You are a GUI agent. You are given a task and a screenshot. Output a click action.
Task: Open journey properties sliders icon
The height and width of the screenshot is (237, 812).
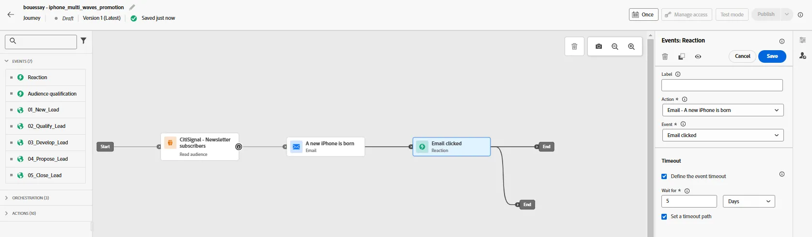pyautogui.click(x=802, y=40)
